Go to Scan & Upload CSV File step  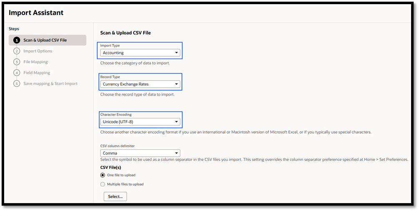point(45,40)
